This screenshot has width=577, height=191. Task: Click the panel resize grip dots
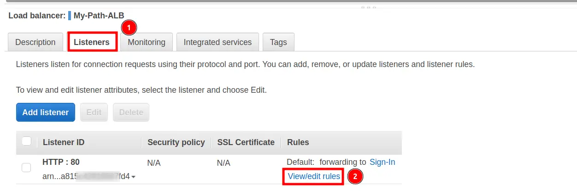tap(368, 7)
